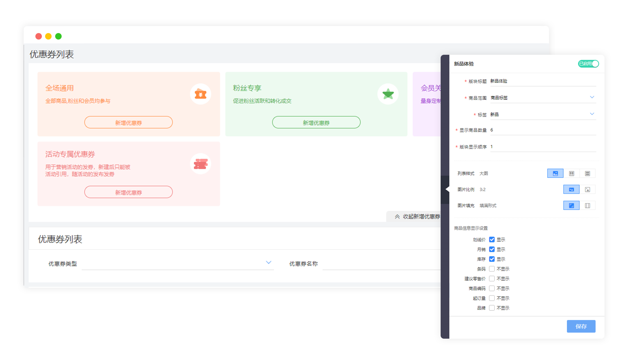Toggle the 已启用 enabled switch

click(588, 64)
